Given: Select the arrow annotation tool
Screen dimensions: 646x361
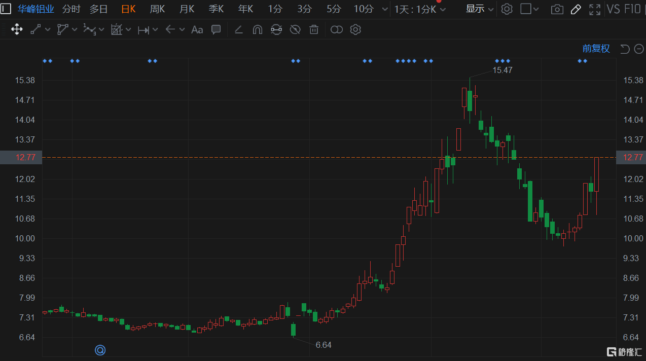Looking at the screenshot, I should [170, 29].
